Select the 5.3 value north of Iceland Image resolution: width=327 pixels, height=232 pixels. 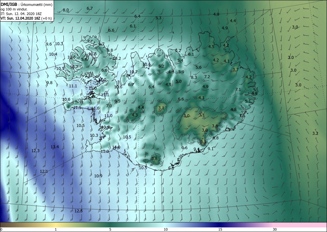[158, 18]
